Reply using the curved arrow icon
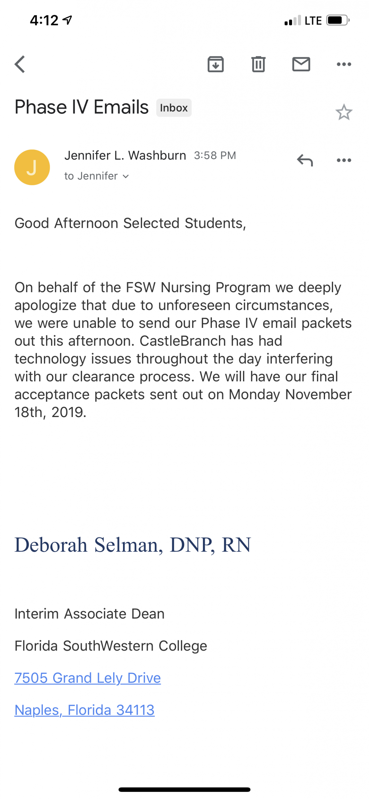Viewport: 369px width, 799px height. pos(305,160)
